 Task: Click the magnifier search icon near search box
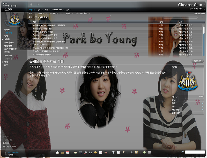[x=182, y=152]
